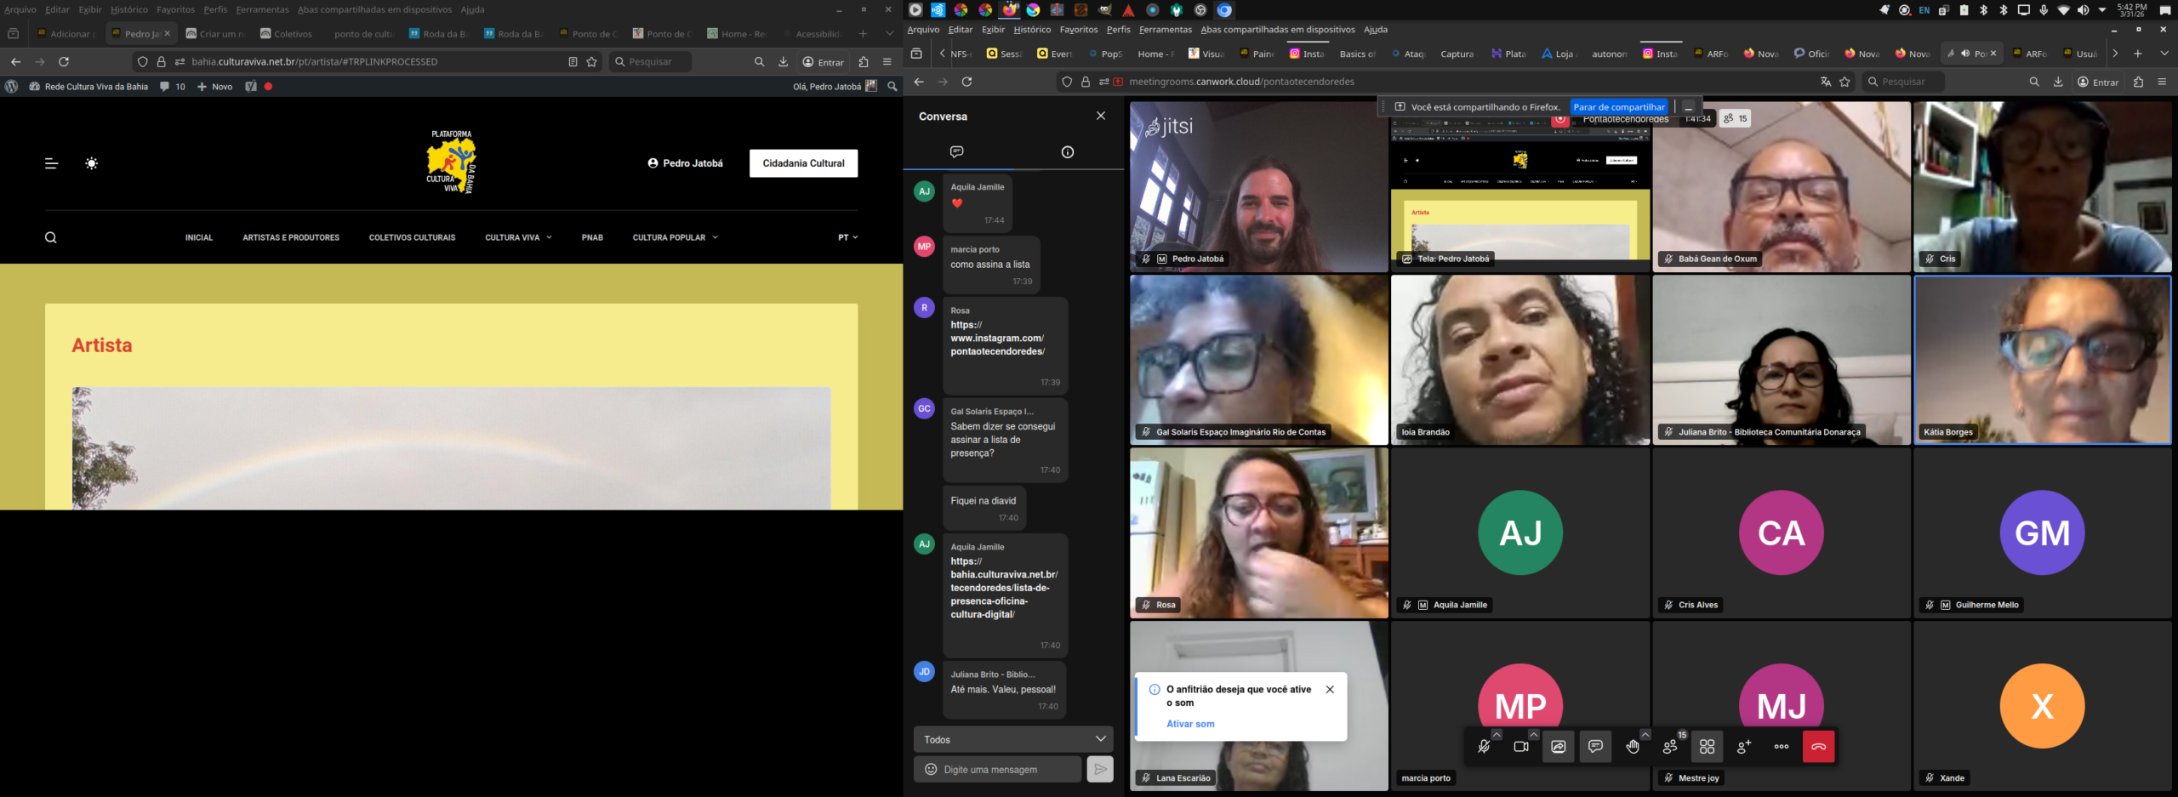Click the Ativar som link
Screen dimensions: 2178x797
click(x=1190, y=724)
